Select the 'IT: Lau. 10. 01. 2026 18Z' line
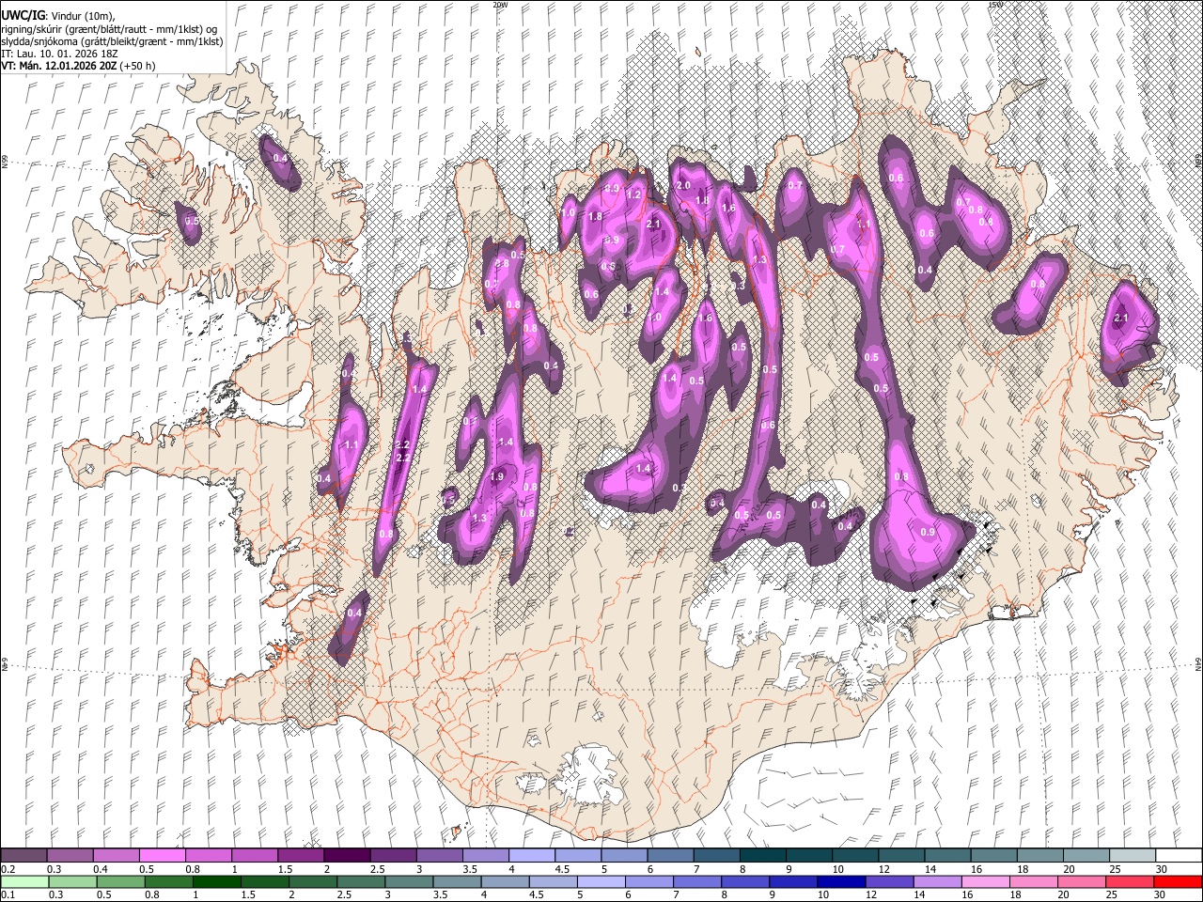The width and height of the screenshot is (1203, 902). click(60, 54)
